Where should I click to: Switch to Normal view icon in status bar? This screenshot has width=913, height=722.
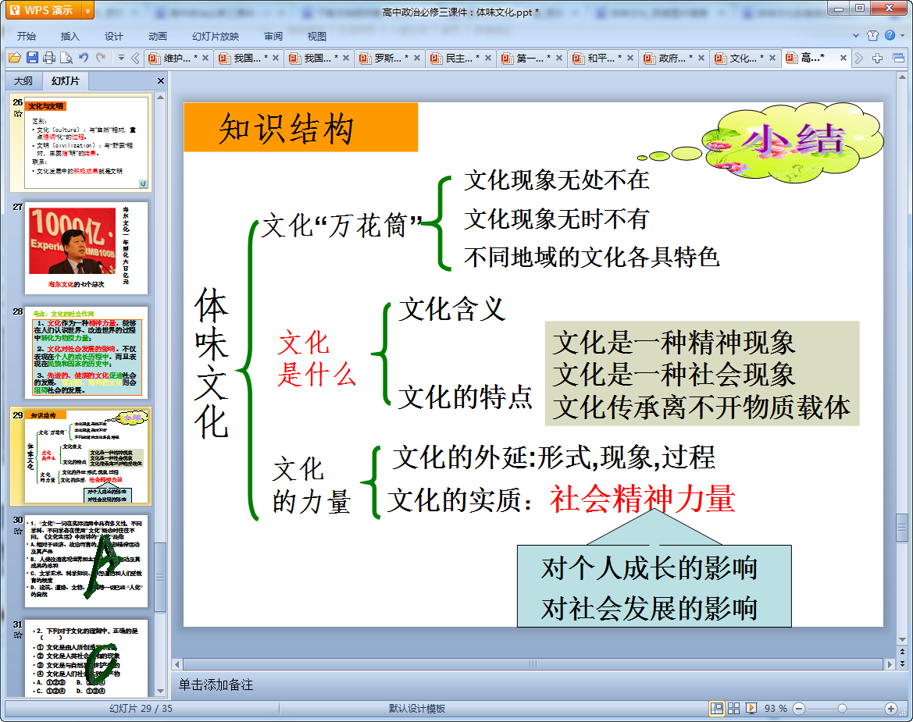pos(717,708)
